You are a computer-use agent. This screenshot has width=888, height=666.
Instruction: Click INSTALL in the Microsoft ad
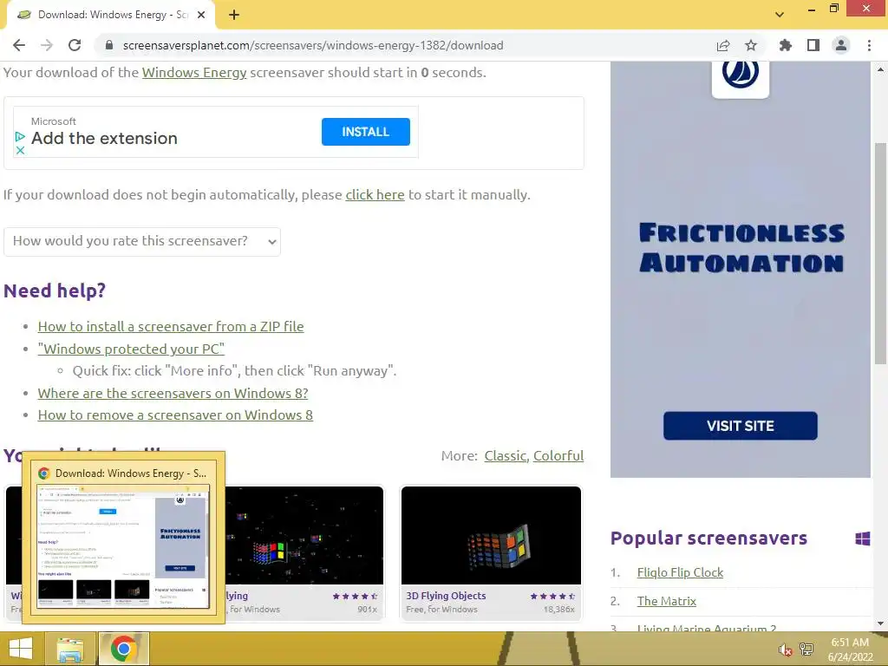[366, 132]
